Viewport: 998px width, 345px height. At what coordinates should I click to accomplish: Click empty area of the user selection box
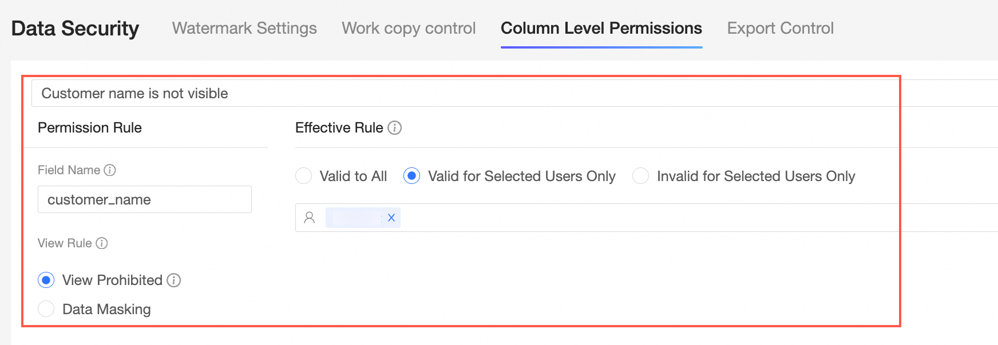click(x=629, y=218)
